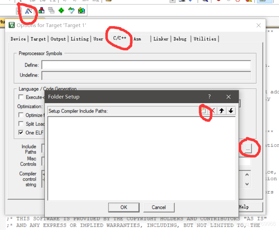Add new include path folder icon

[203, 111]
